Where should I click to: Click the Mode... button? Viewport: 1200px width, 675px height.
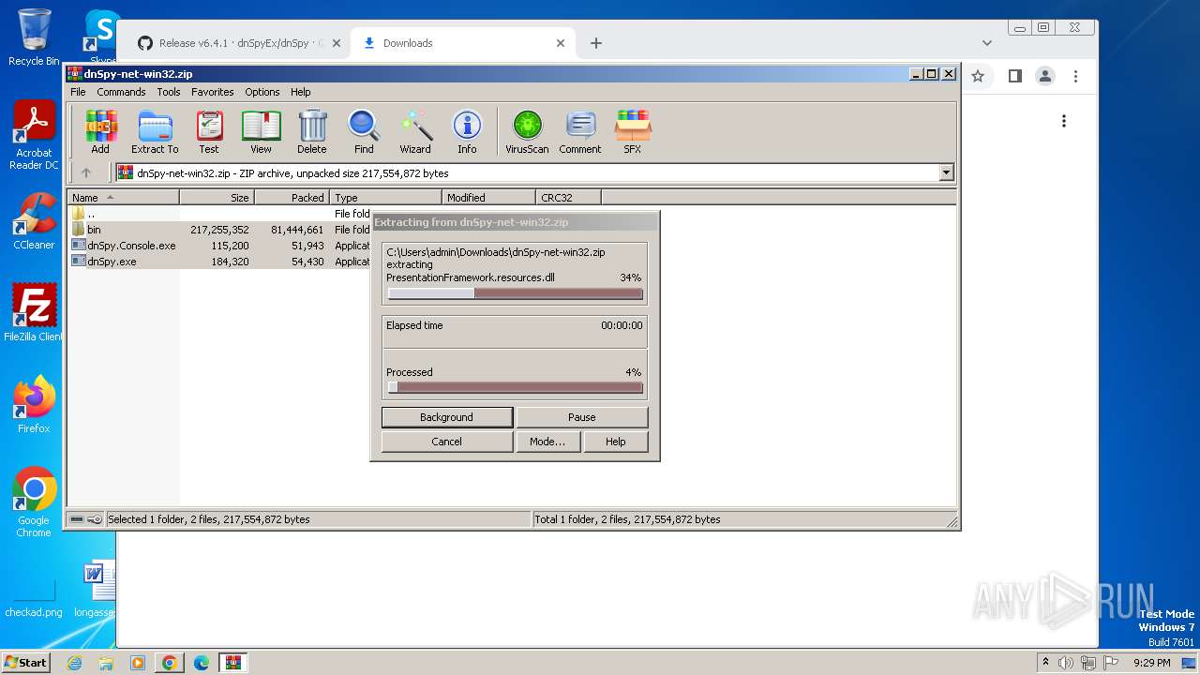(x=547, y=442)
